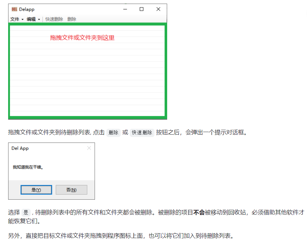307x242 pixels.
Task: Minimize the Delapp window
Action: (125, 9)
